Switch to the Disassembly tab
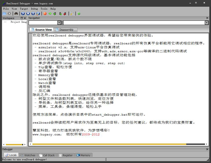 click(x=65, y=30)
